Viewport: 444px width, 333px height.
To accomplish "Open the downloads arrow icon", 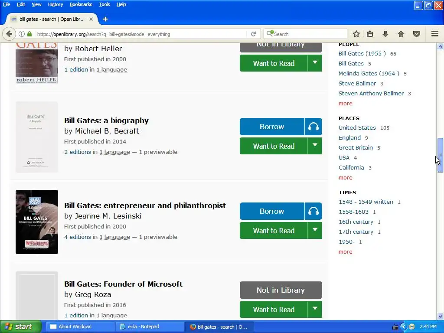I will click(385, 34).
